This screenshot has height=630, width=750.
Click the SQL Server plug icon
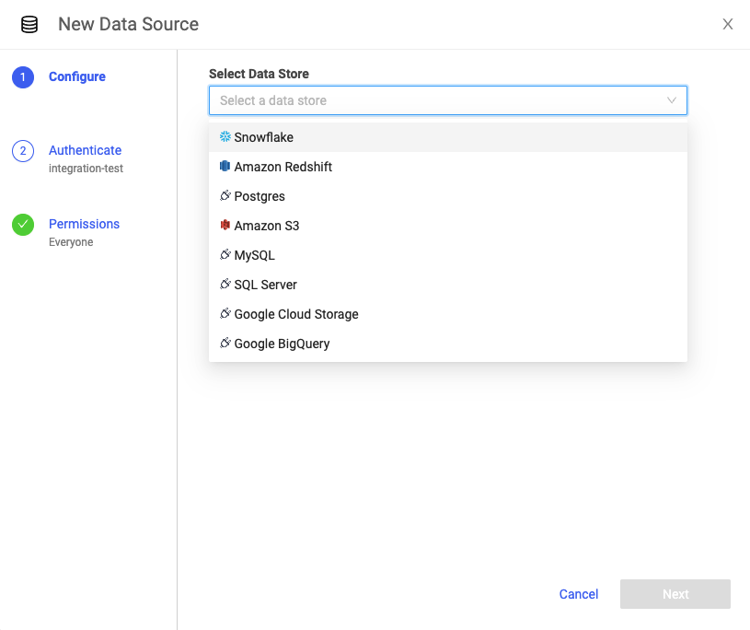(x=225, y=285)
